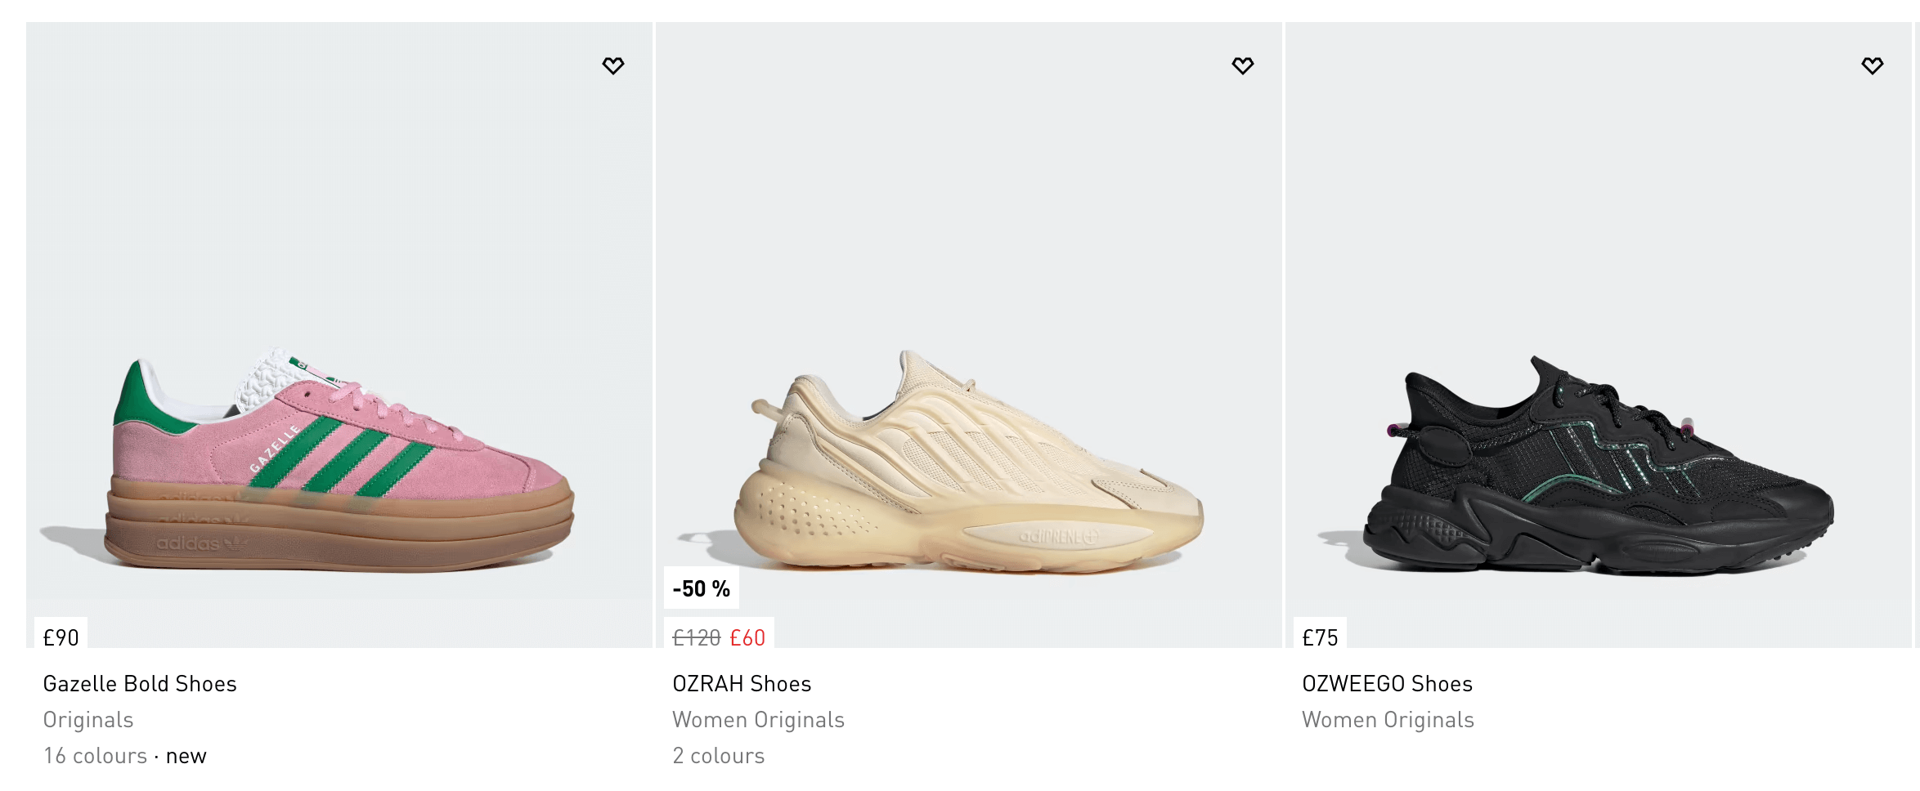Screen dimensions: 1920x791
Task: Open the Gazelle Bold Shoes title link
Action: (x=140, y=684)
